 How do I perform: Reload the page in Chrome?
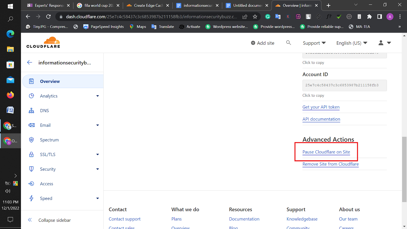[48, 17]
